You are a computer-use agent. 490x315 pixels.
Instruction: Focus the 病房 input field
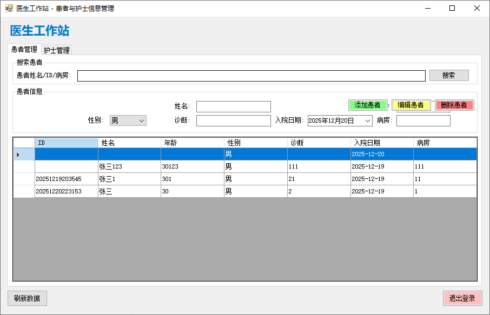(x=423, y=121)
